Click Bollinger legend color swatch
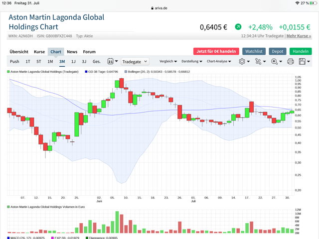This screenshot has height=239, width=319. [x=126, y=72]
